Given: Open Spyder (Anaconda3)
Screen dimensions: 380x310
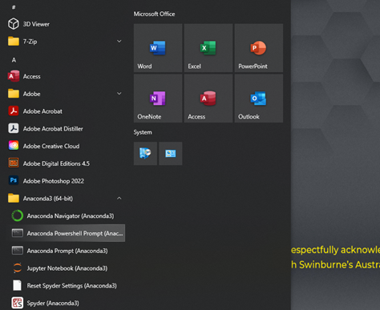Looking at the screenshot, I should (67, 303).
